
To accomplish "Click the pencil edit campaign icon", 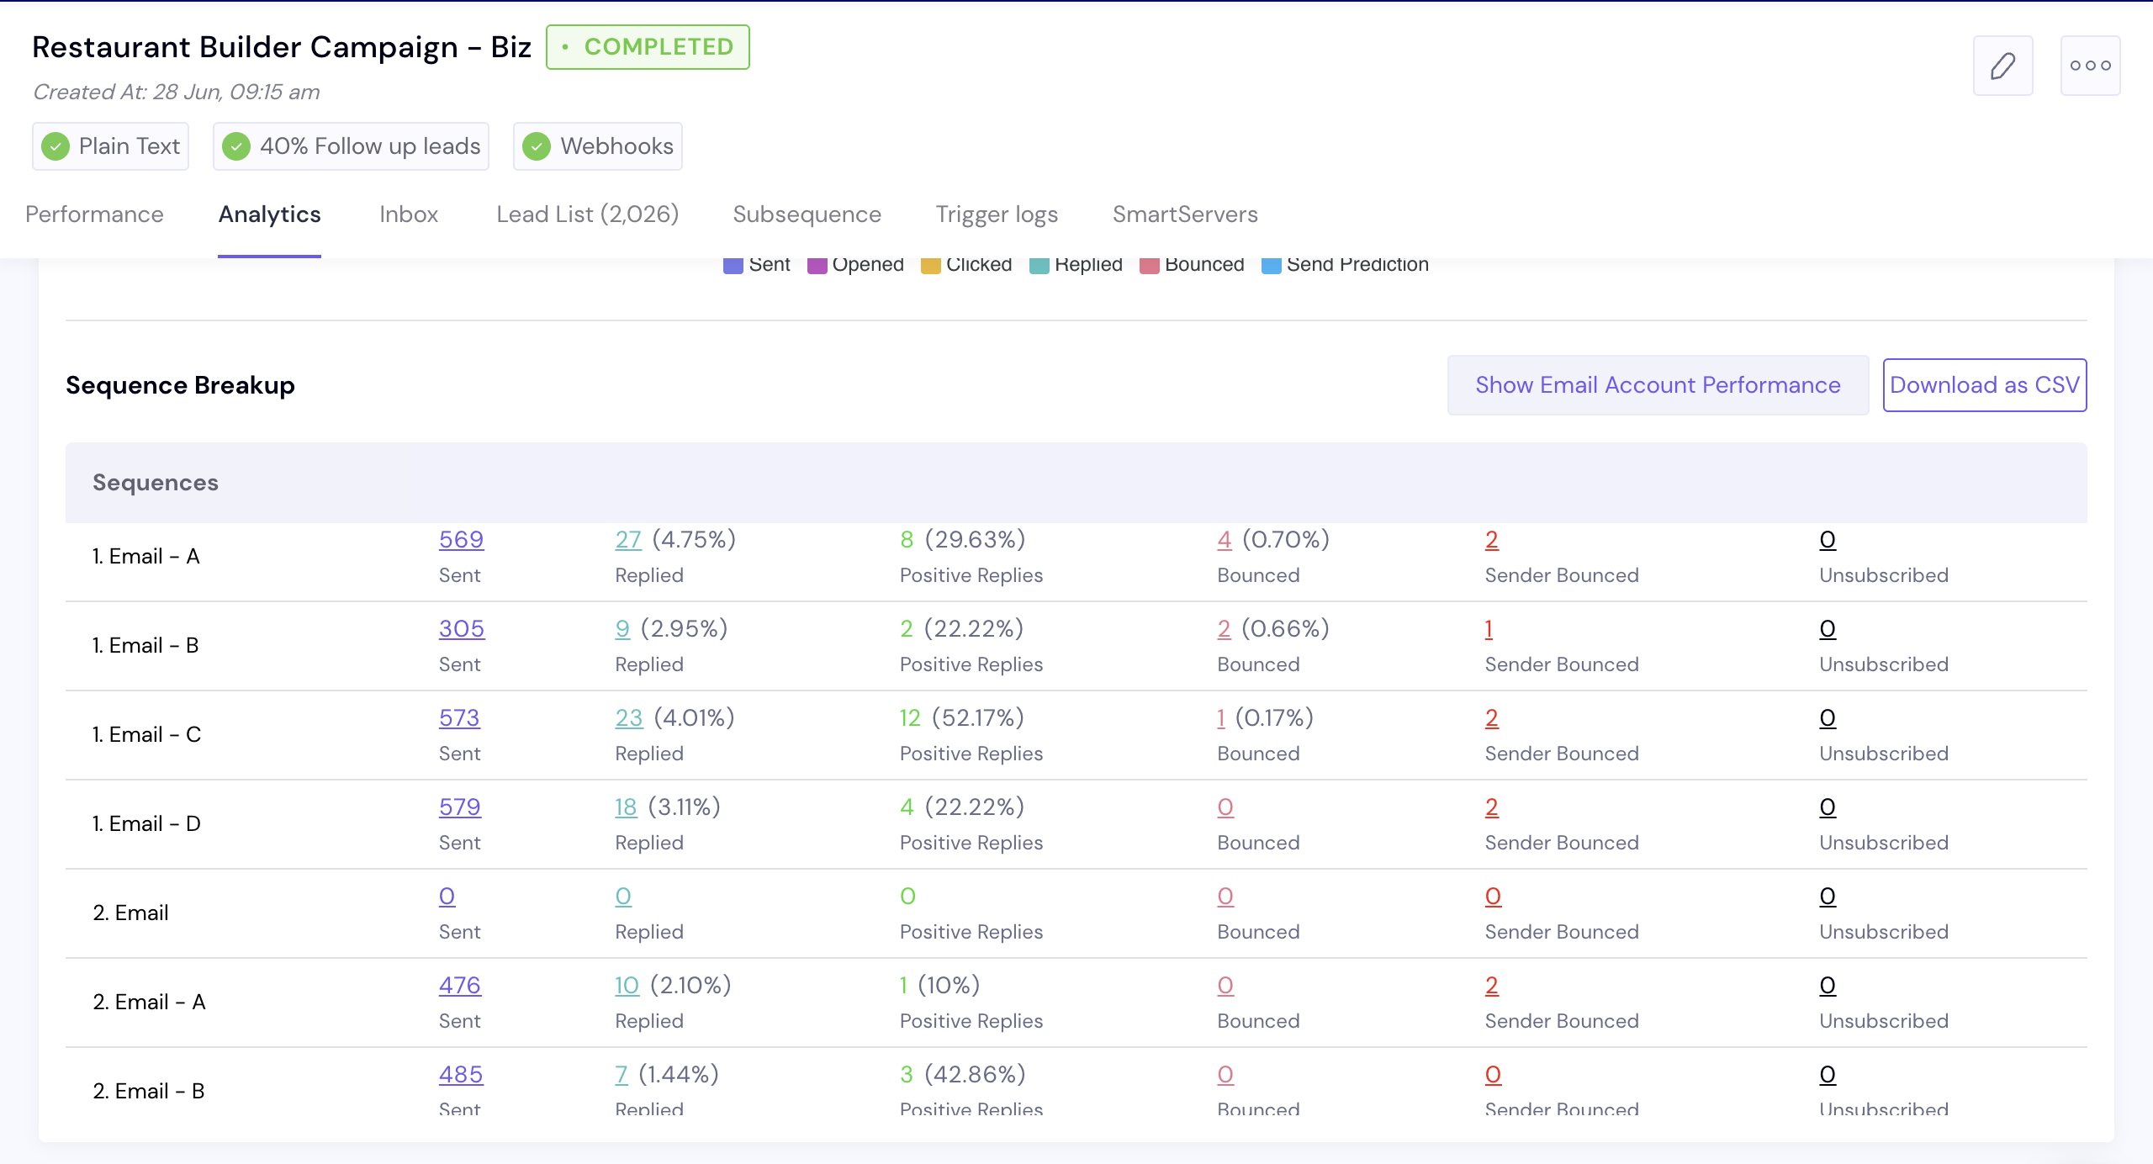I will pos(2002,66).
